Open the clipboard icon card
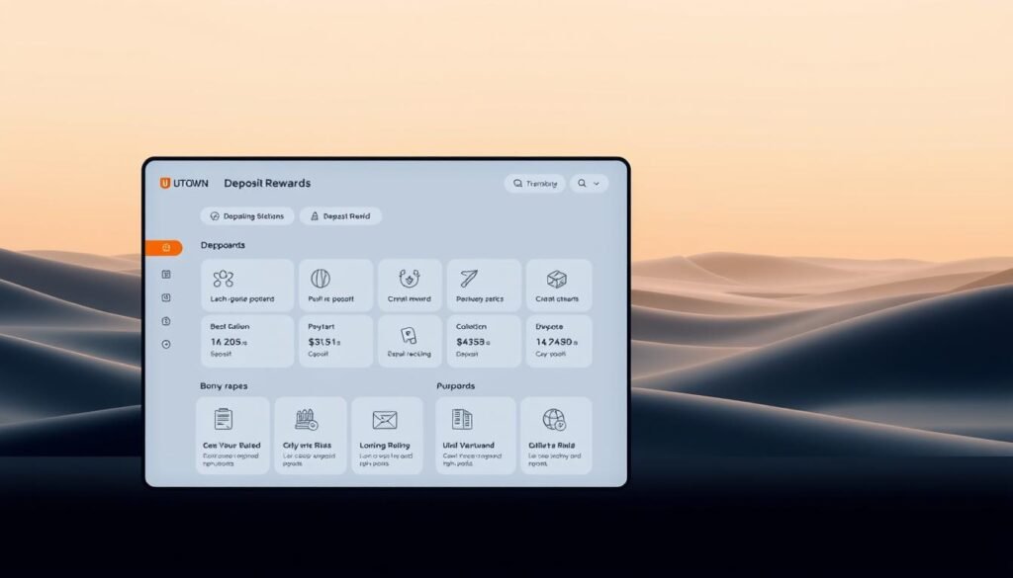This screenshot has height=578, width=1013. (232, 435)
